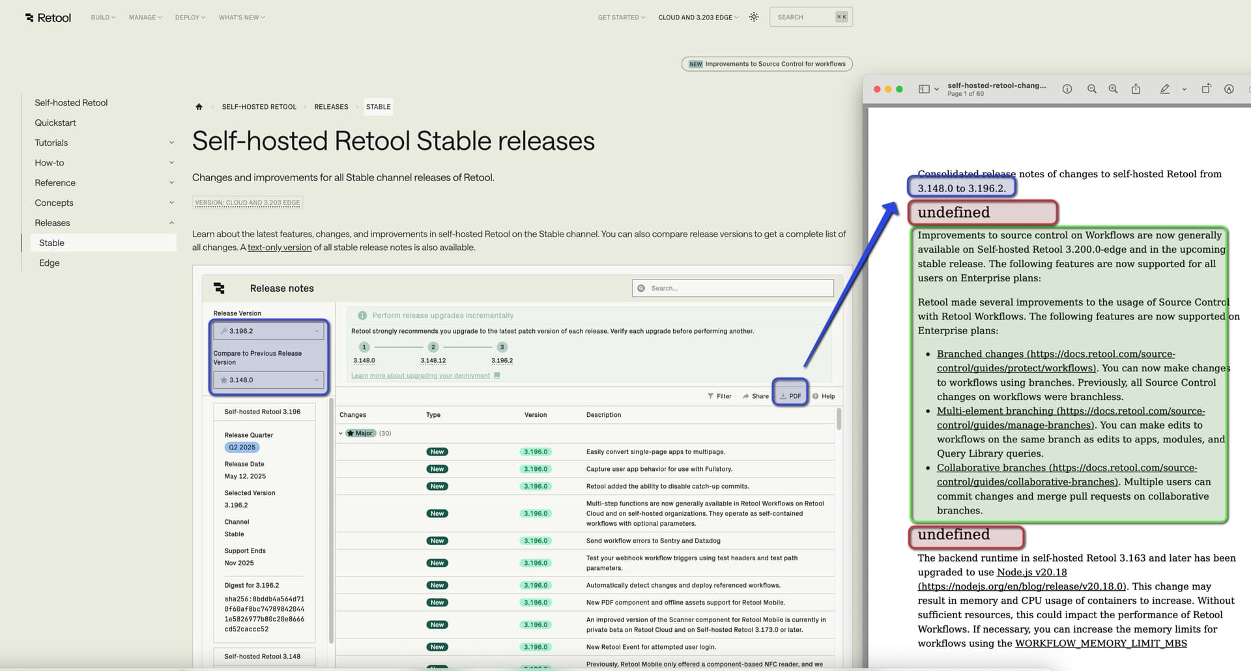Viewport: 1251px width, 671px height.
Task: Click the Description column header
Action: tap(603, 415)
